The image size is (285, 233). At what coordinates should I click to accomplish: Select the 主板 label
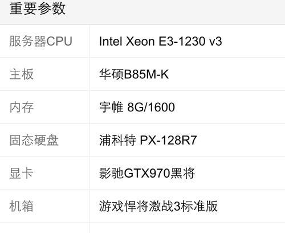coord(22,74)
